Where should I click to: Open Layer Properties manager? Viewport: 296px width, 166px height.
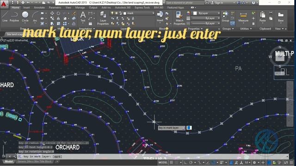click(103, 18)
